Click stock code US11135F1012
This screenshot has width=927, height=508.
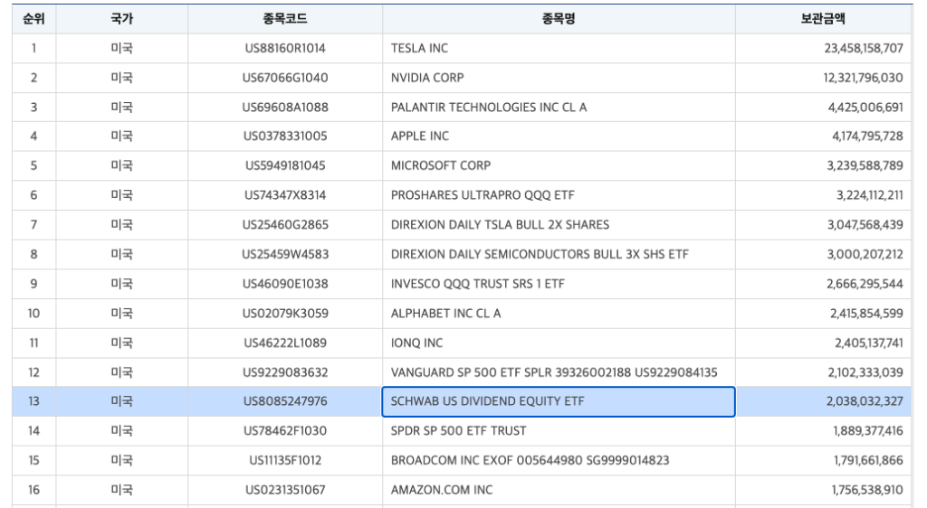[x=285, y=460]
